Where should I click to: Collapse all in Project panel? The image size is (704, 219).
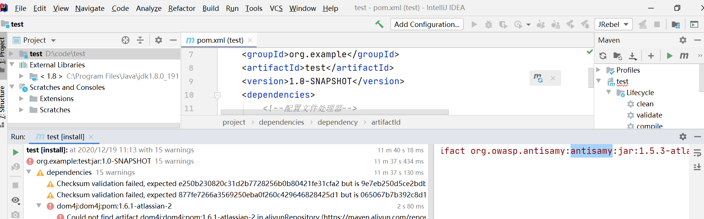tap(140, 40)
